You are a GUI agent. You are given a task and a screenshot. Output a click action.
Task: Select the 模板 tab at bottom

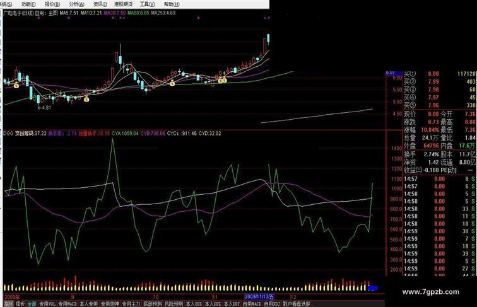point(20,304)
